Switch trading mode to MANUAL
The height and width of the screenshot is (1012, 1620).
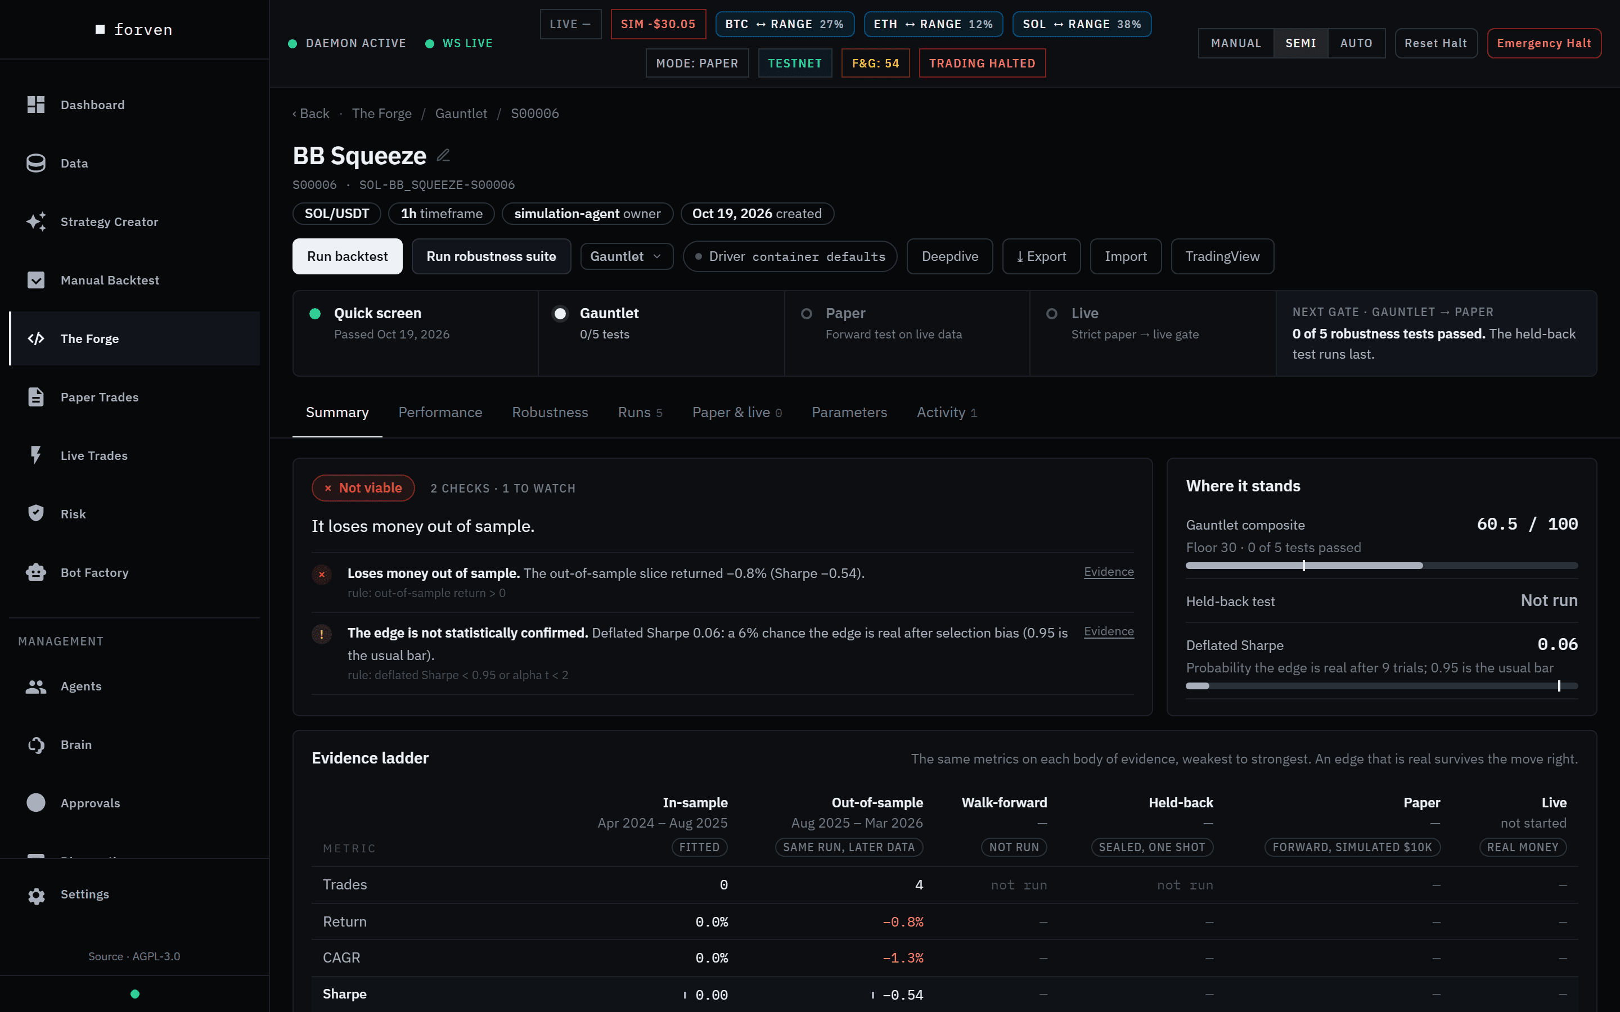[1236, 43]
